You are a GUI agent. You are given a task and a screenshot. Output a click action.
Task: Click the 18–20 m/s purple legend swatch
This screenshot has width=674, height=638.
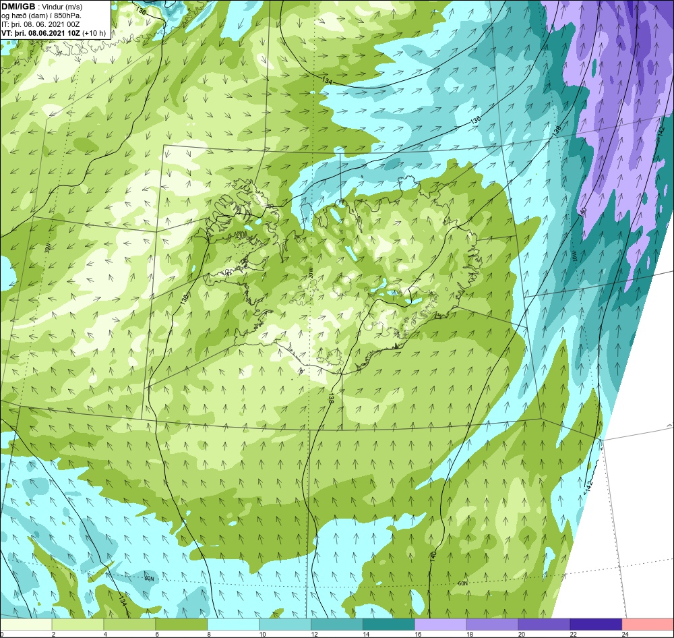click(492, 624)
